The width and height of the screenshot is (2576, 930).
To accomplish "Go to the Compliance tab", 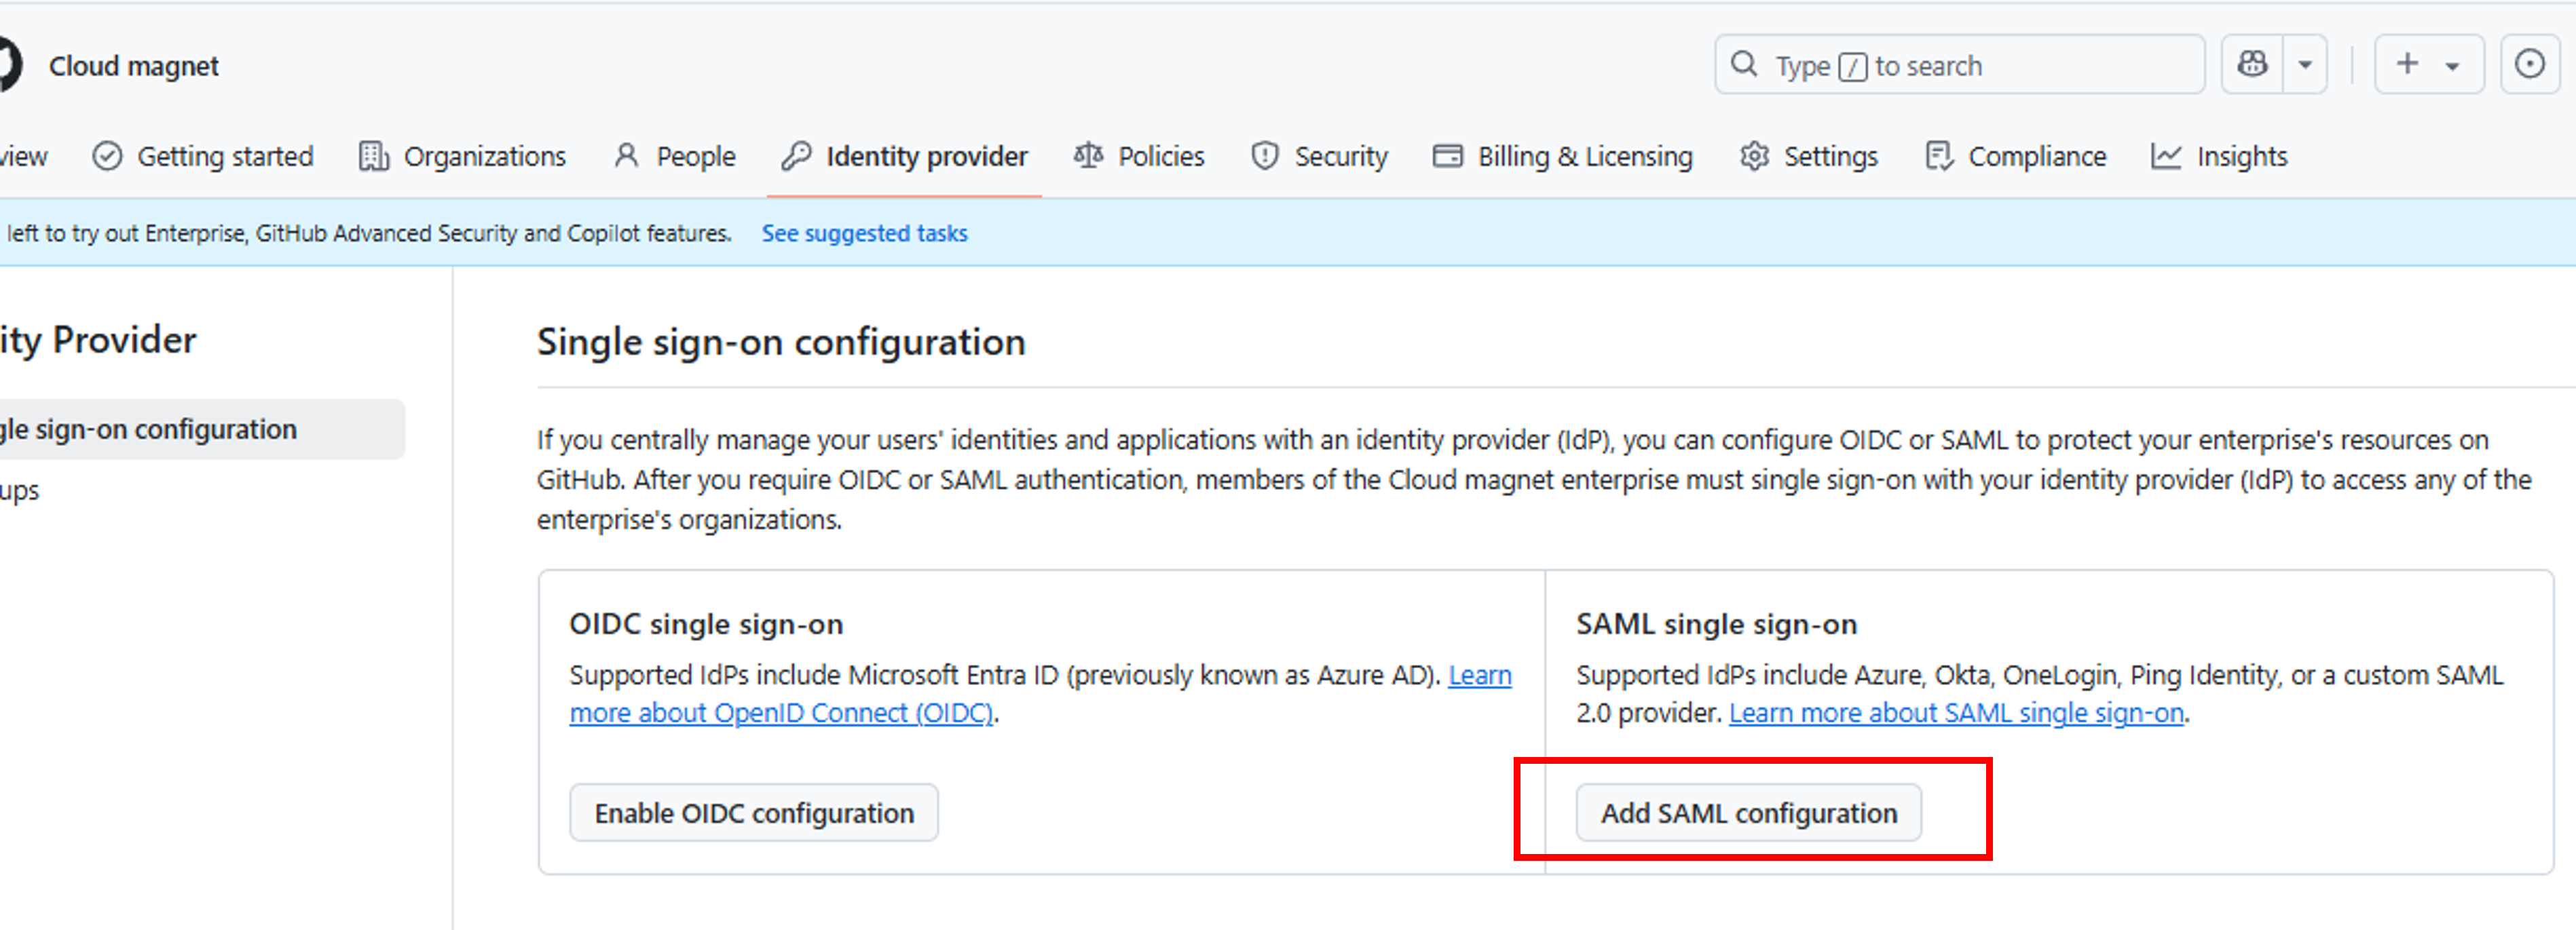I will [2016, 157].
